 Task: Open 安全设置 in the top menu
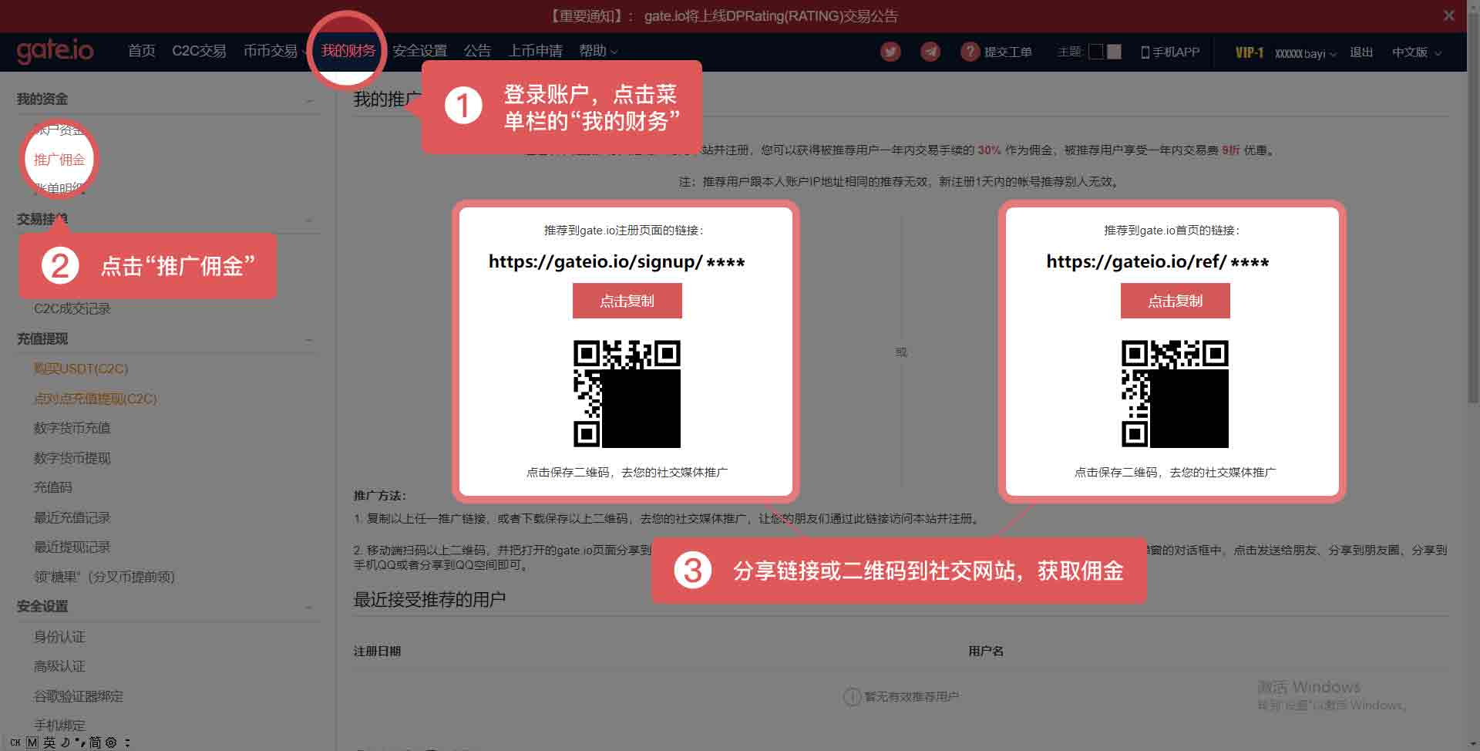(x=420, y=51)
